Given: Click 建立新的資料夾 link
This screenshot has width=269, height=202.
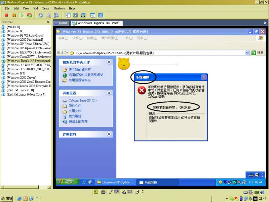Looking at the screenshot, I should (80, 70).
